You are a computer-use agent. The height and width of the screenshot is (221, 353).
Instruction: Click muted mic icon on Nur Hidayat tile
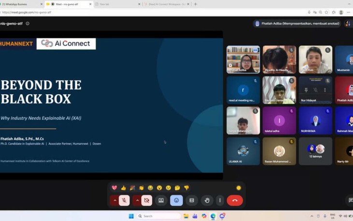315,90
